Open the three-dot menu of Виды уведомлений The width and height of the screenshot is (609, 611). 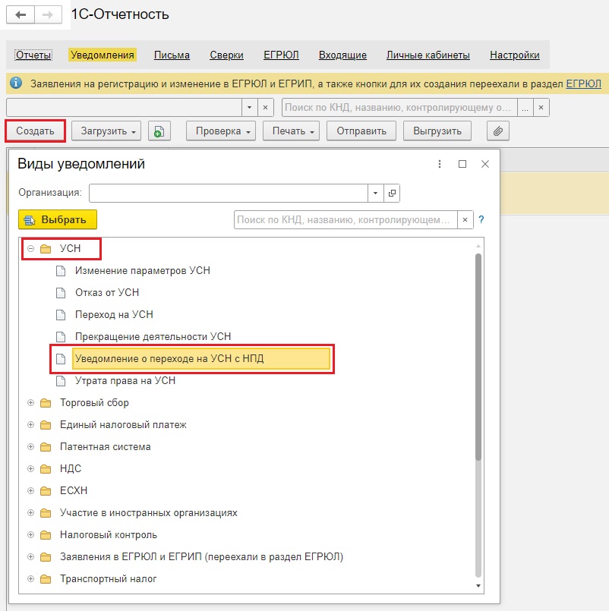pyautogui.click(x=440, y=164)
